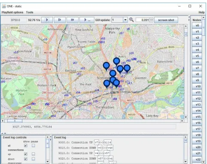Click node v46 in the event log
Screen dimensions: 207x164
click(x=110, y=148)
